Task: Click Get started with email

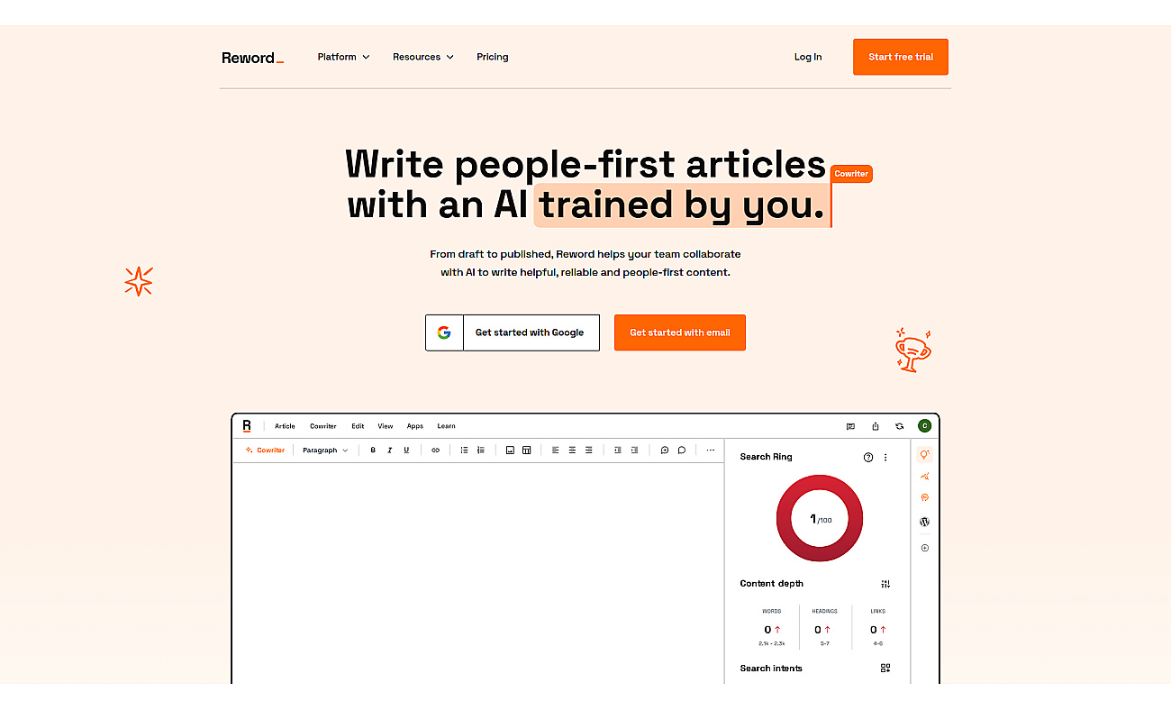Action: click(680, 332)
